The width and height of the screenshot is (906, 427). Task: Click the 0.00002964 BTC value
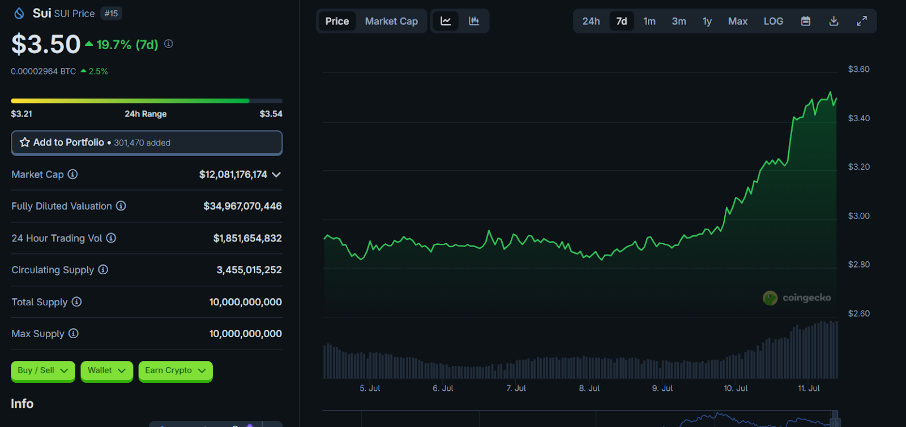coord(43,71)
